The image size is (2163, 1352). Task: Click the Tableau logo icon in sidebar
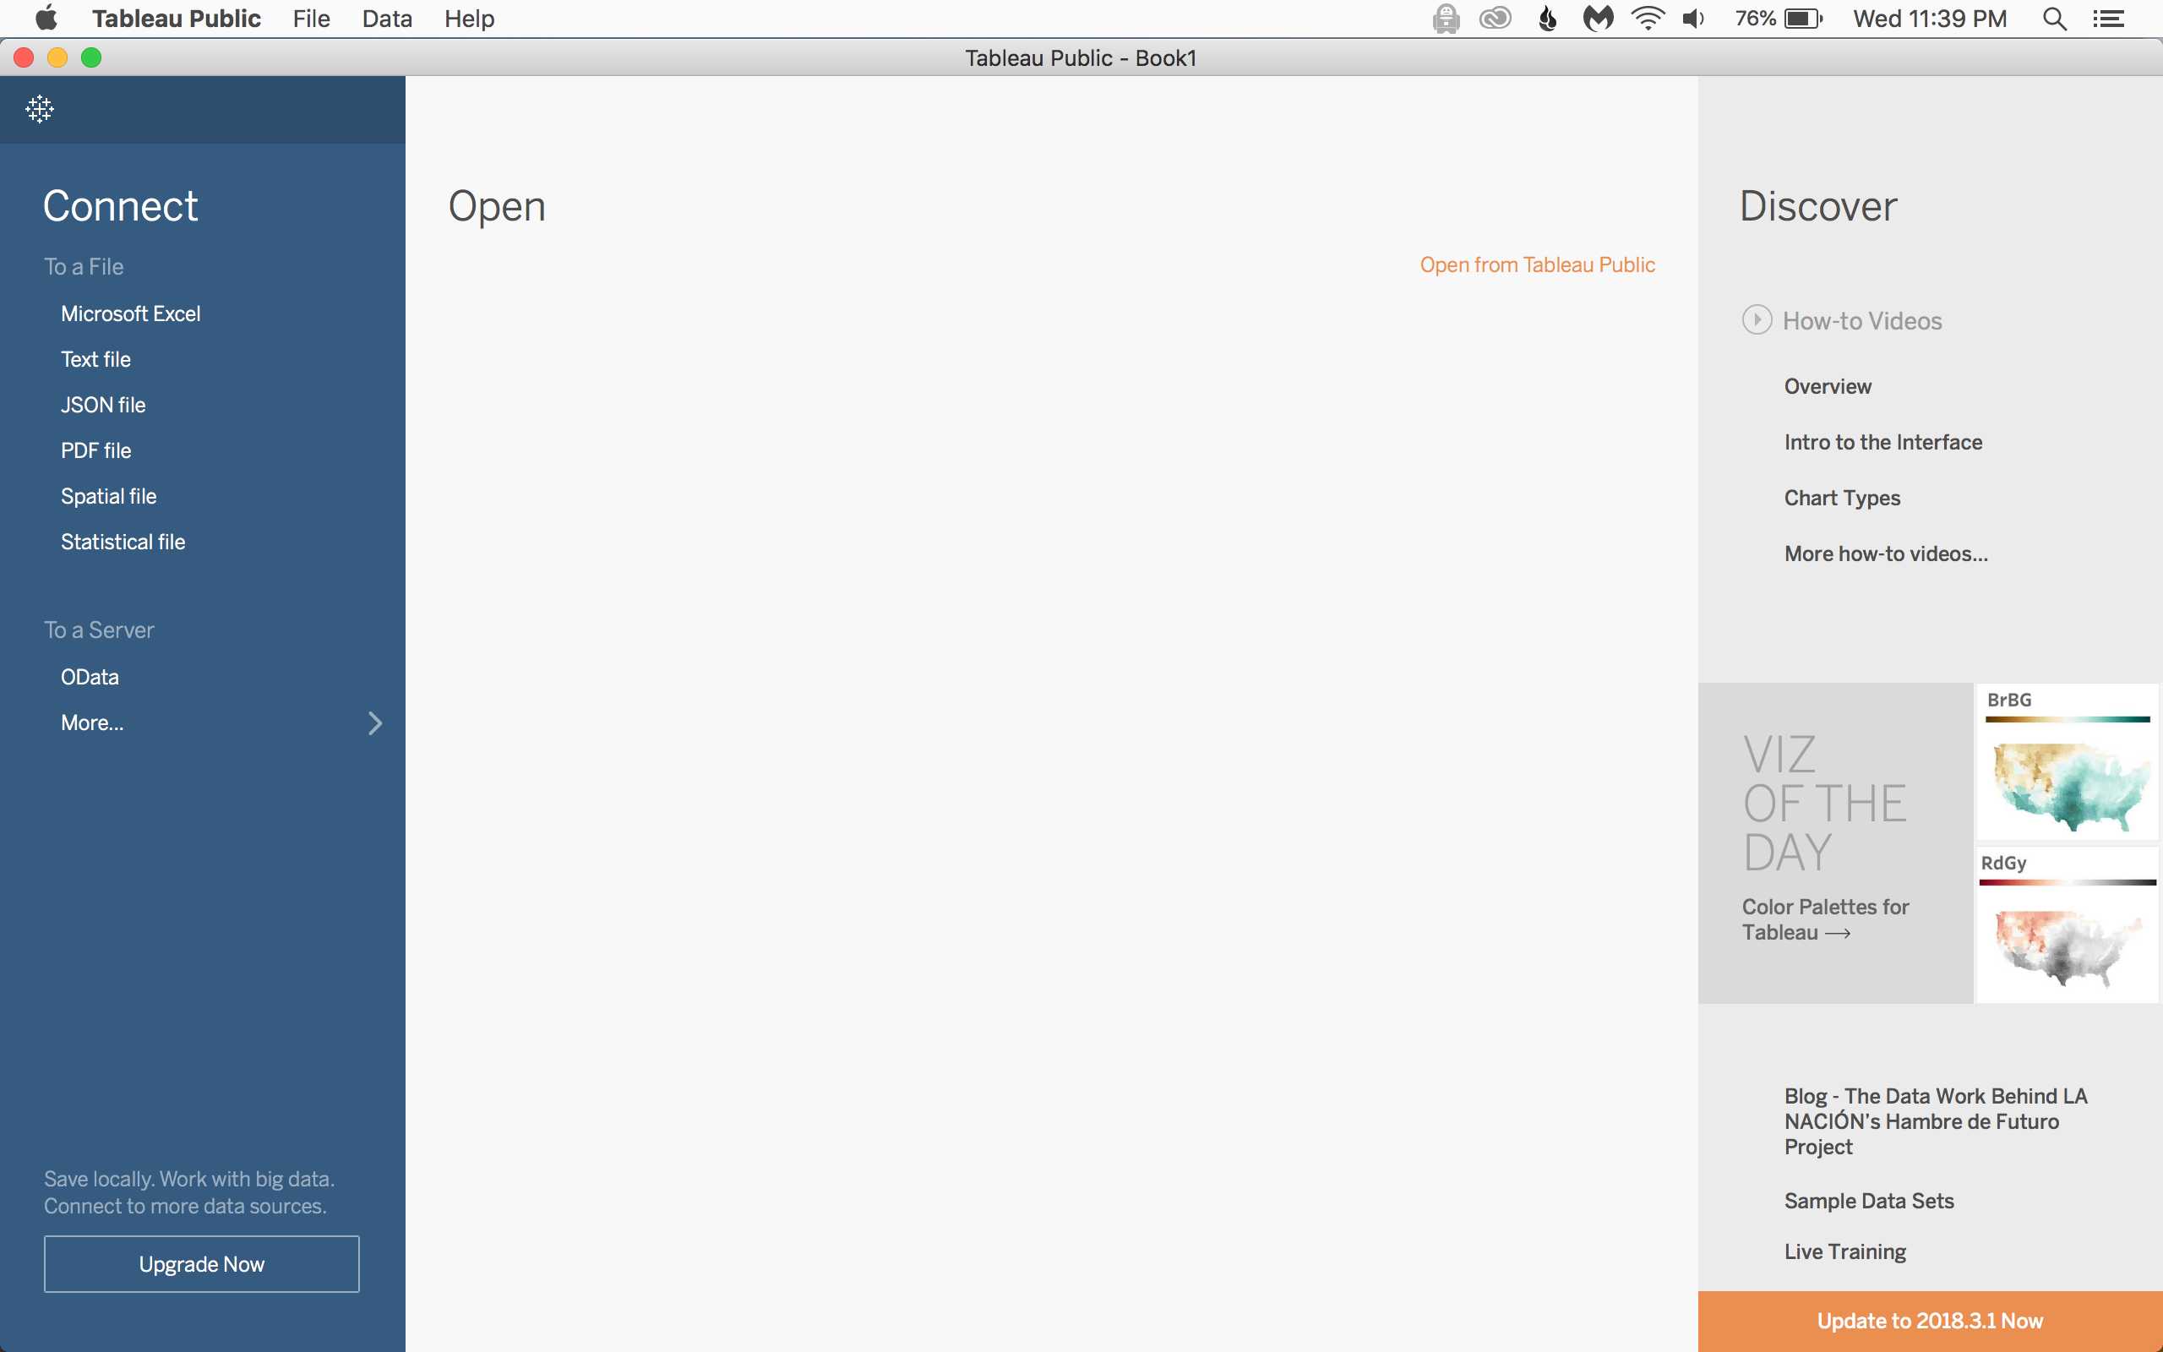click(x=40, y=109)
